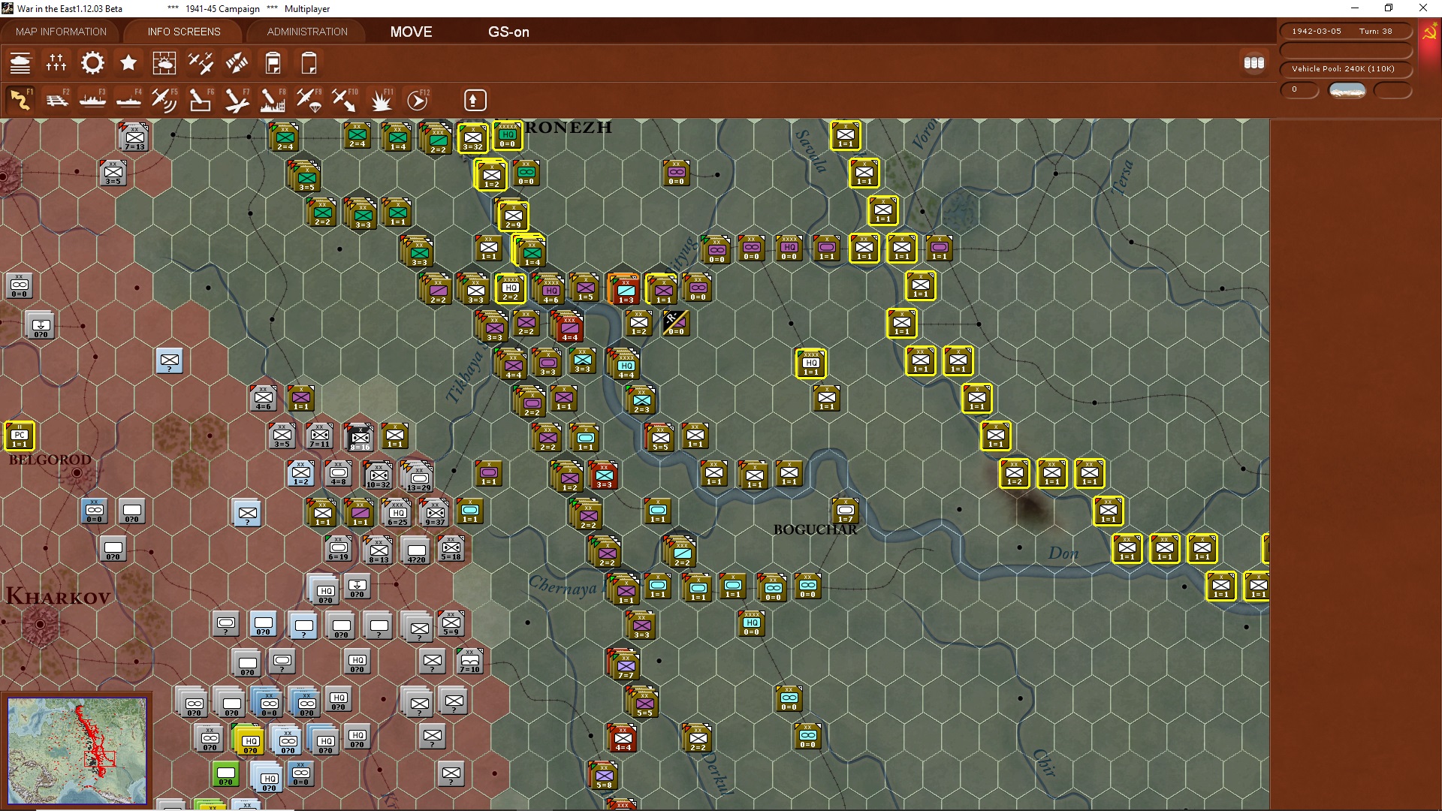Open the INFO SCREENS tab

tap(184, 32)
